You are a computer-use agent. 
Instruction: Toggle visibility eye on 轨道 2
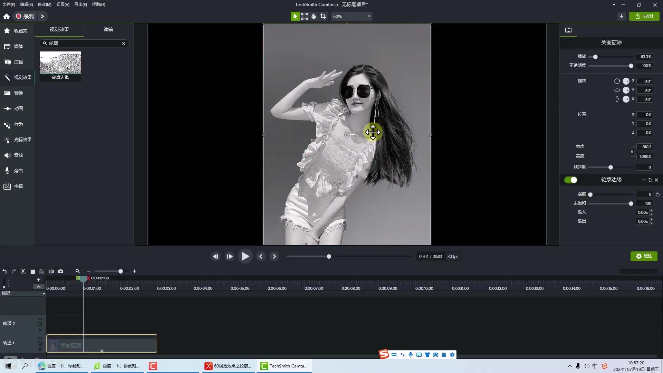coord(40,319)
